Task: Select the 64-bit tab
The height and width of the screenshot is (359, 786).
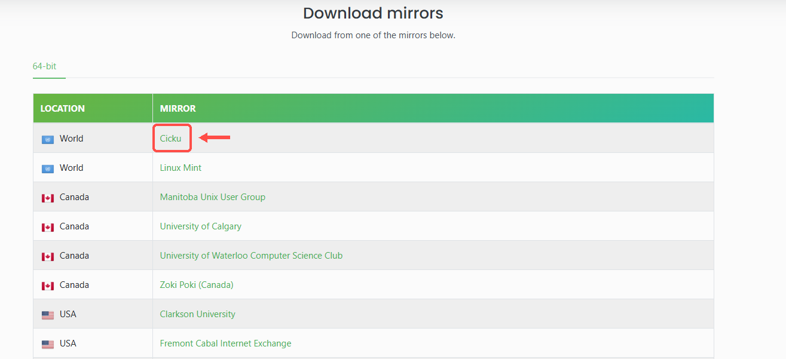Action: pos(45,66)
